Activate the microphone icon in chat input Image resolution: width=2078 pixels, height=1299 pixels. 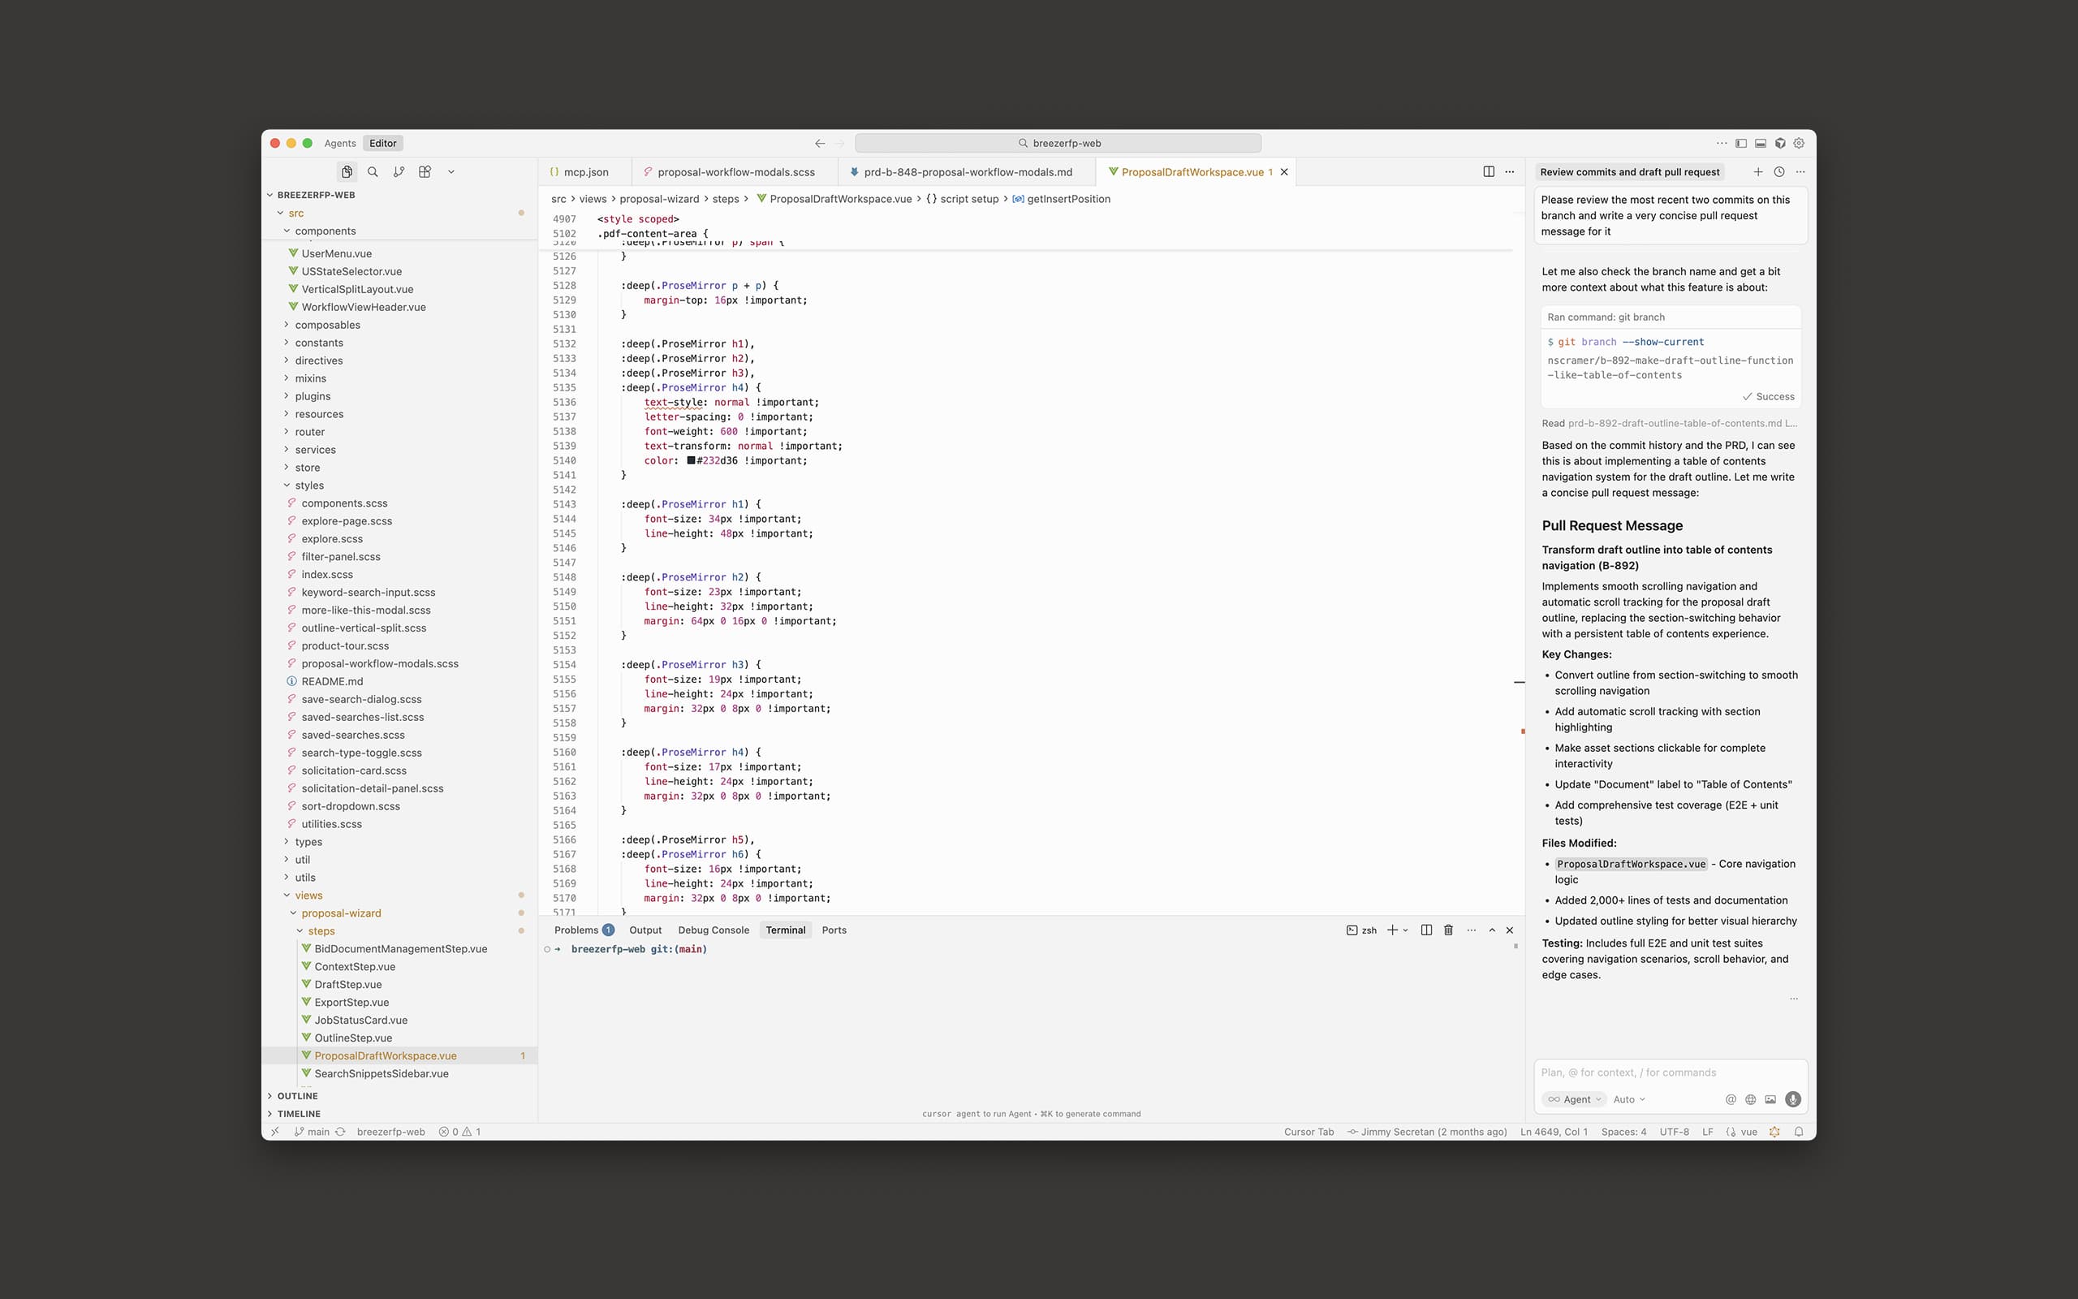[x=1793, y=1098]
